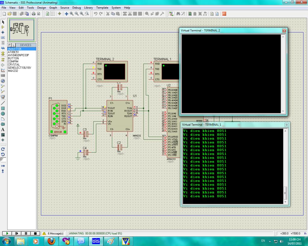This screenshot has width=308, height=246.
Task: Click the rotate clockwise icon
Action: [x=3, y=149]
